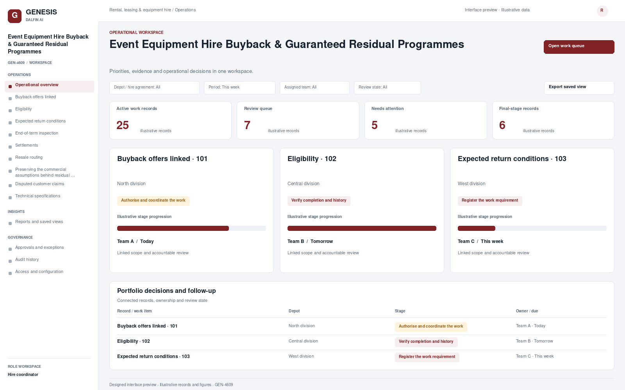Go to Buyback offers linked in sidebar
This screenshot has height=390, width=625.
49,97
